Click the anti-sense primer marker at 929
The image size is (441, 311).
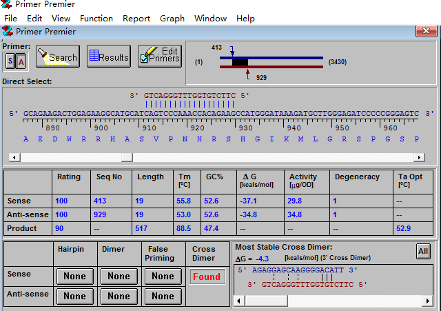[x=247, y=73]
